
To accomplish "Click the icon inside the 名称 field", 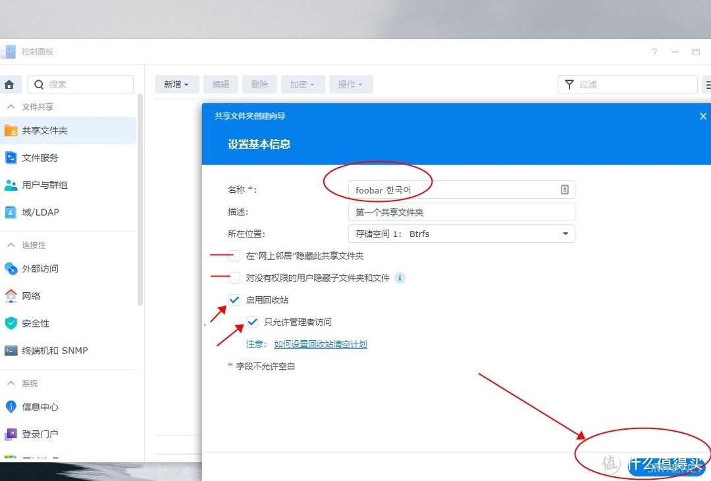I will (x=565, y=190).
